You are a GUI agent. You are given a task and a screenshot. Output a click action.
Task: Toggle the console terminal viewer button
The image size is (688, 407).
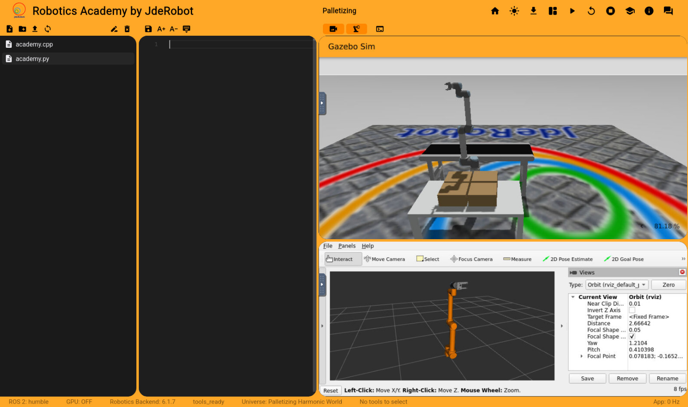point(380,29)
